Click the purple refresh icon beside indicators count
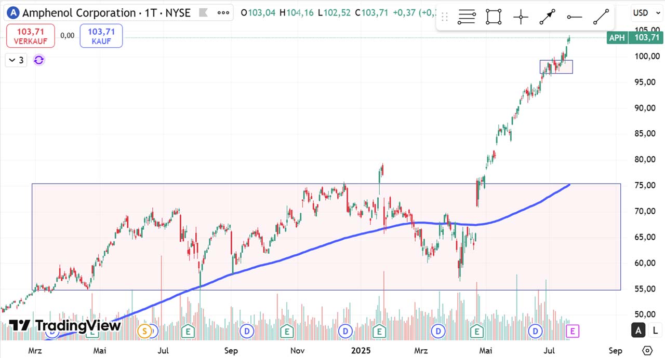Screen dimensions: 665x358 (39, 60)
